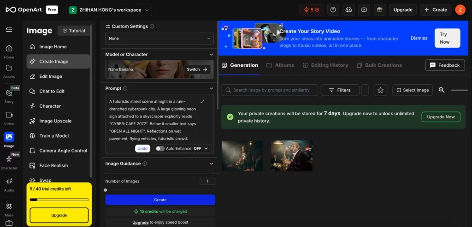This screenshot has width=472, height=227.
Task: Switch to the Albums tab
Action: coord(280,65)
